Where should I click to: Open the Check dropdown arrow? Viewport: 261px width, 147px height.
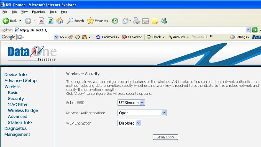164,37
